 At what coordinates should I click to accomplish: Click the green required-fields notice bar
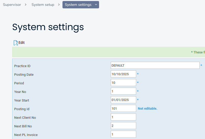coord(108,52)
